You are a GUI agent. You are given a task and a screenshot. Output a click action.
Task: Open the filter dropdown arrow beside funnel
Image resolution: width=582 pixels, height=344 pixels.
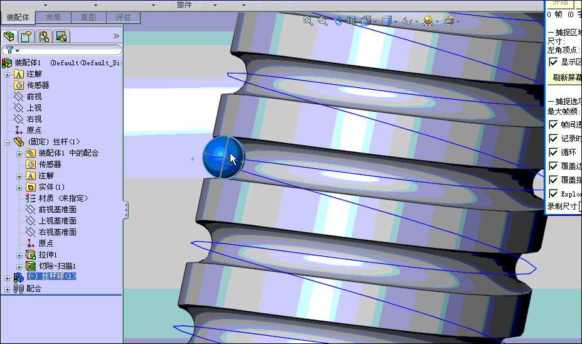pyautogui.click(x=18, y=50)
